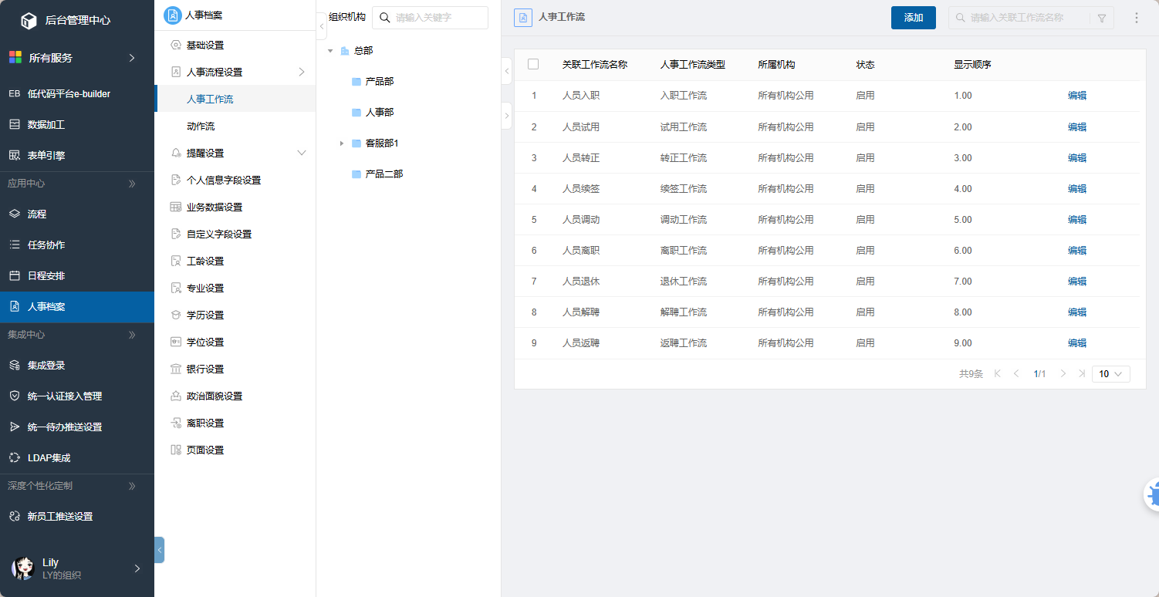
Task: Collapse the 应用中心 sidebar section
Action: [132, 184]
